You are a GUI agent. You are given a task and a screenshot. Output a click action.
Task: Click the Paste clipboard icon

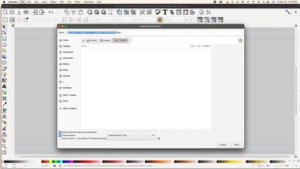click(x=81, y=12)
